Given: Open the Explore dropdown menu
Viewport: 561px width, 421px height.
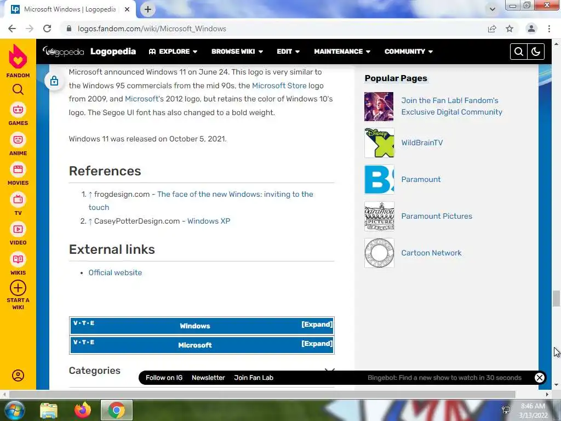Looking at the screenshot, I should click(173, 52).
